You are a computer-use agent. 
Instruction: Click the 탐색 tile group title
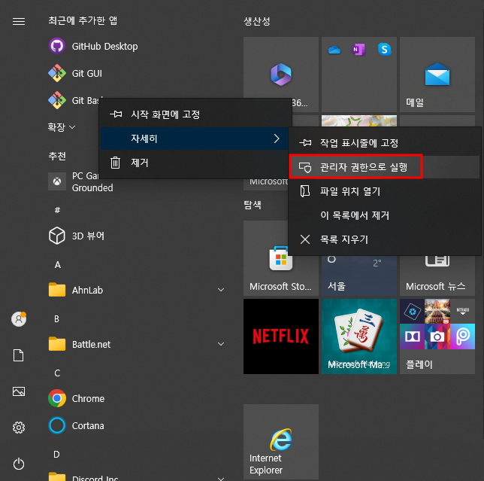tap(253, 205)
